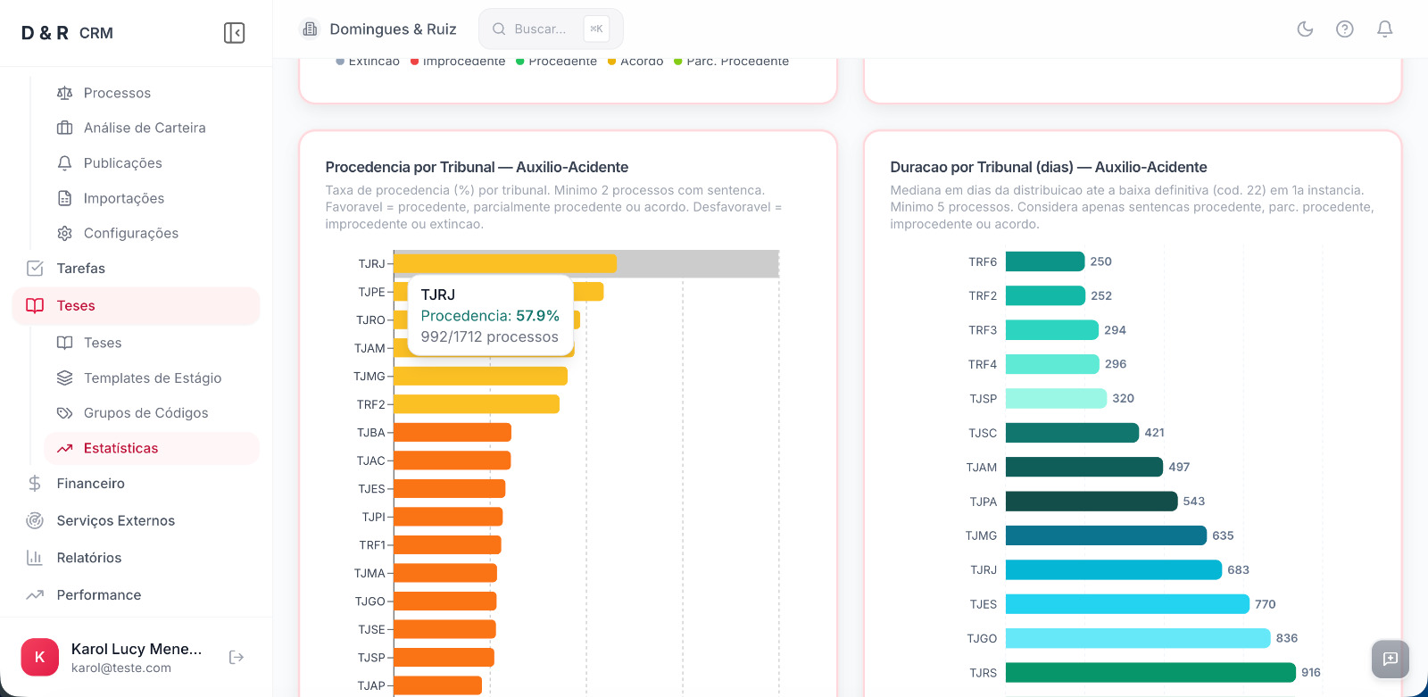Open the help question mark icon
This screenshot has height=697, width=1428.
[1344, 29]
